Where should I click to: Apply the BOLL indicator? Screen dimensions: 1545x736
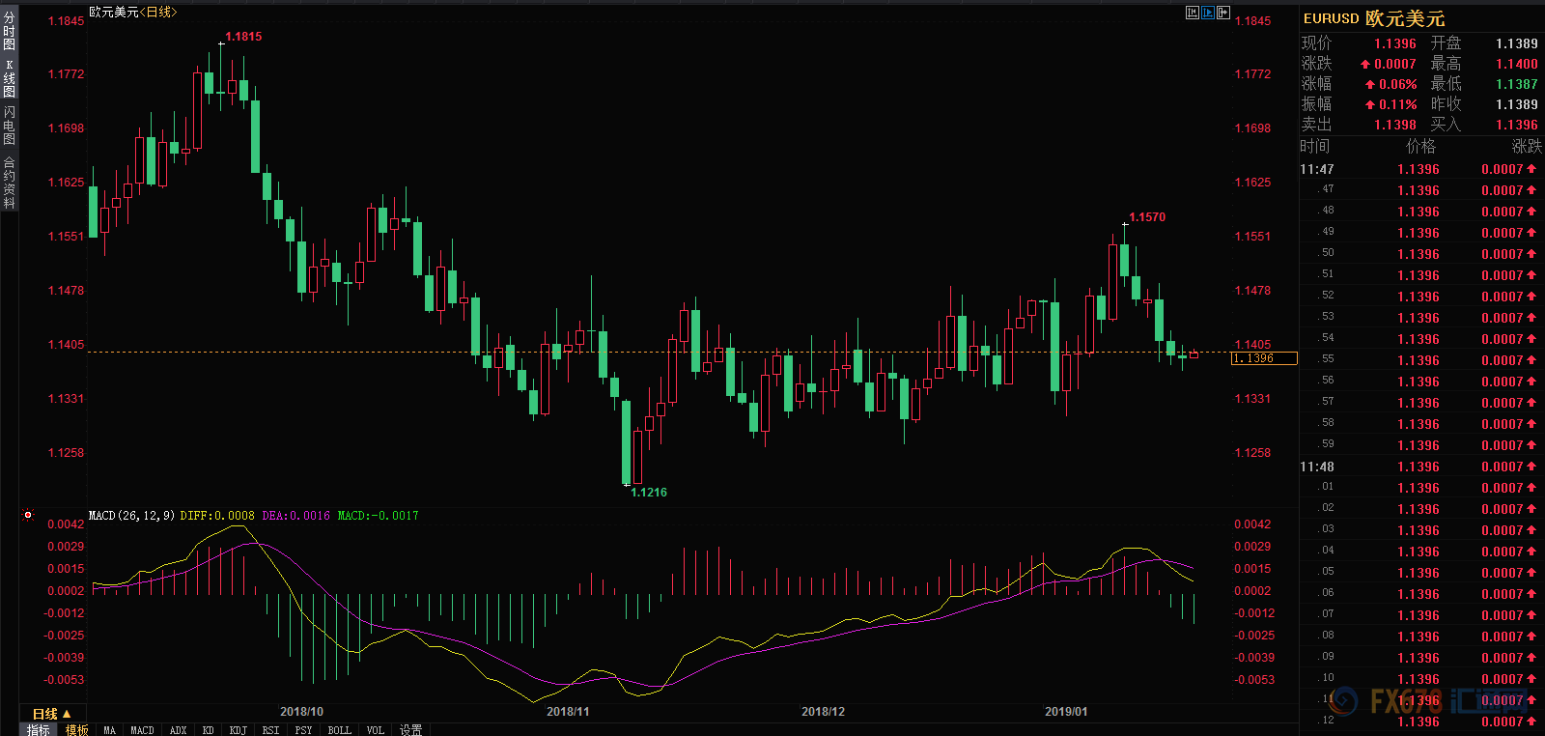click(x=339, y=730)
